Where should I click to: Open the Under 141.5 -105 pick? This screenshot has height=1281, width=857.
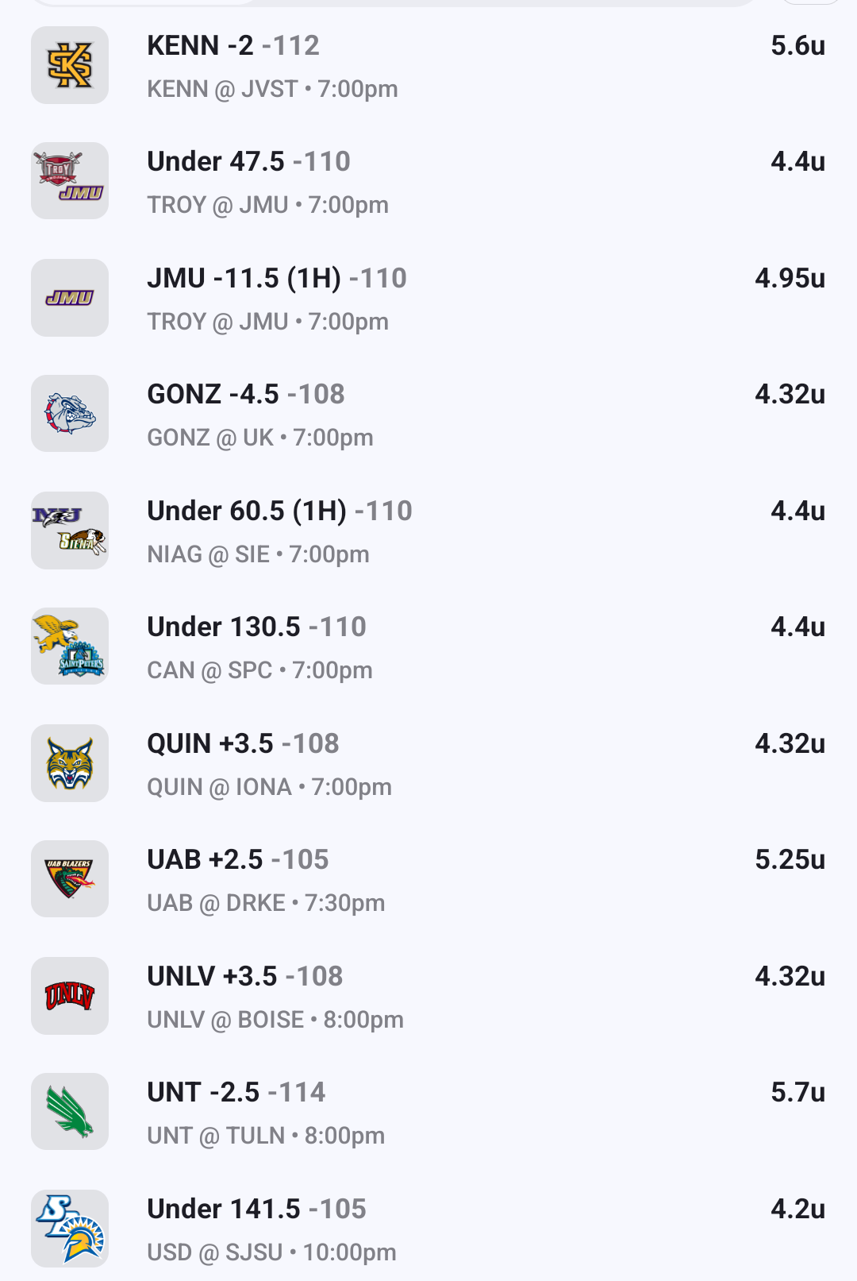coord(256,1210)
